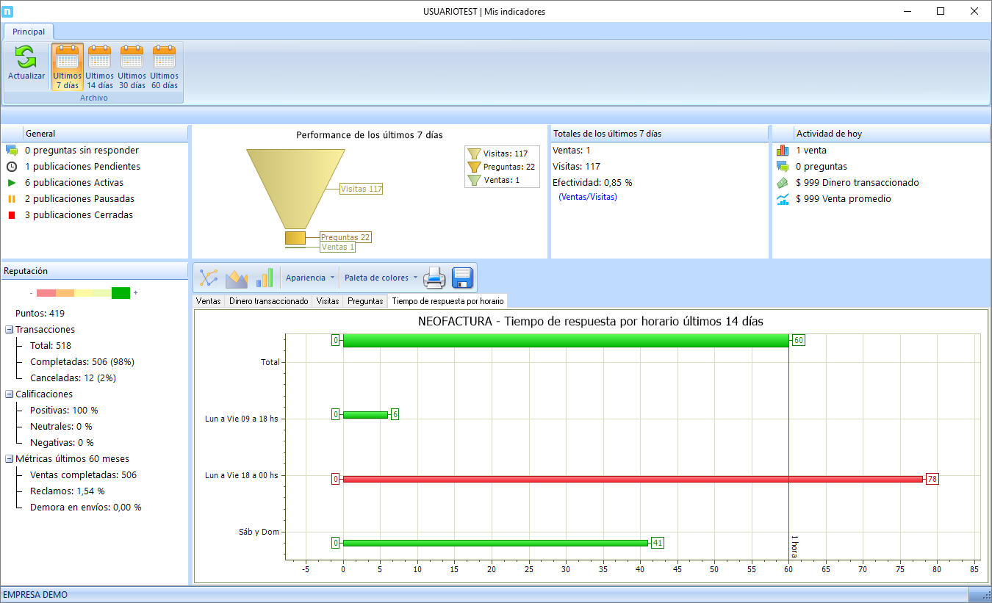Click the green segment of reputation bar

click(121, 293)
